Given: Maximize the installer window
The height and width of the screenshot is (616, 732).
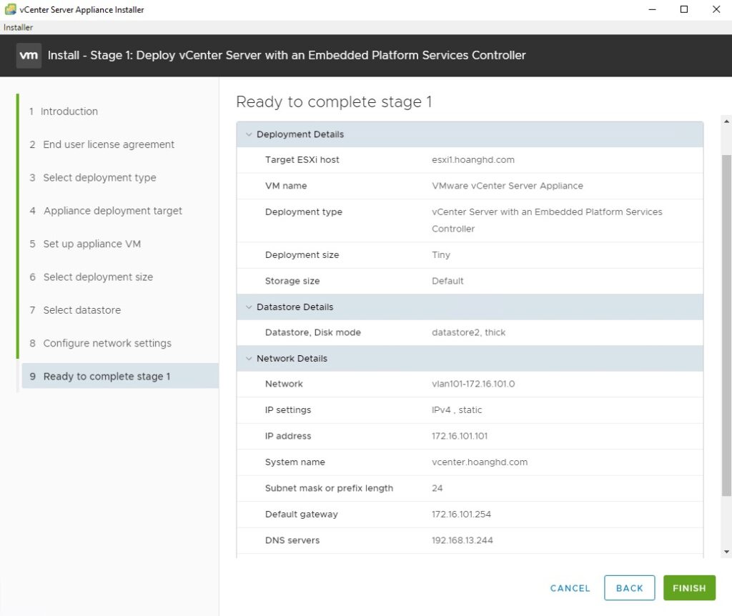Looking at the screenshot, I should pyautogui.click(x=684, y=9).
